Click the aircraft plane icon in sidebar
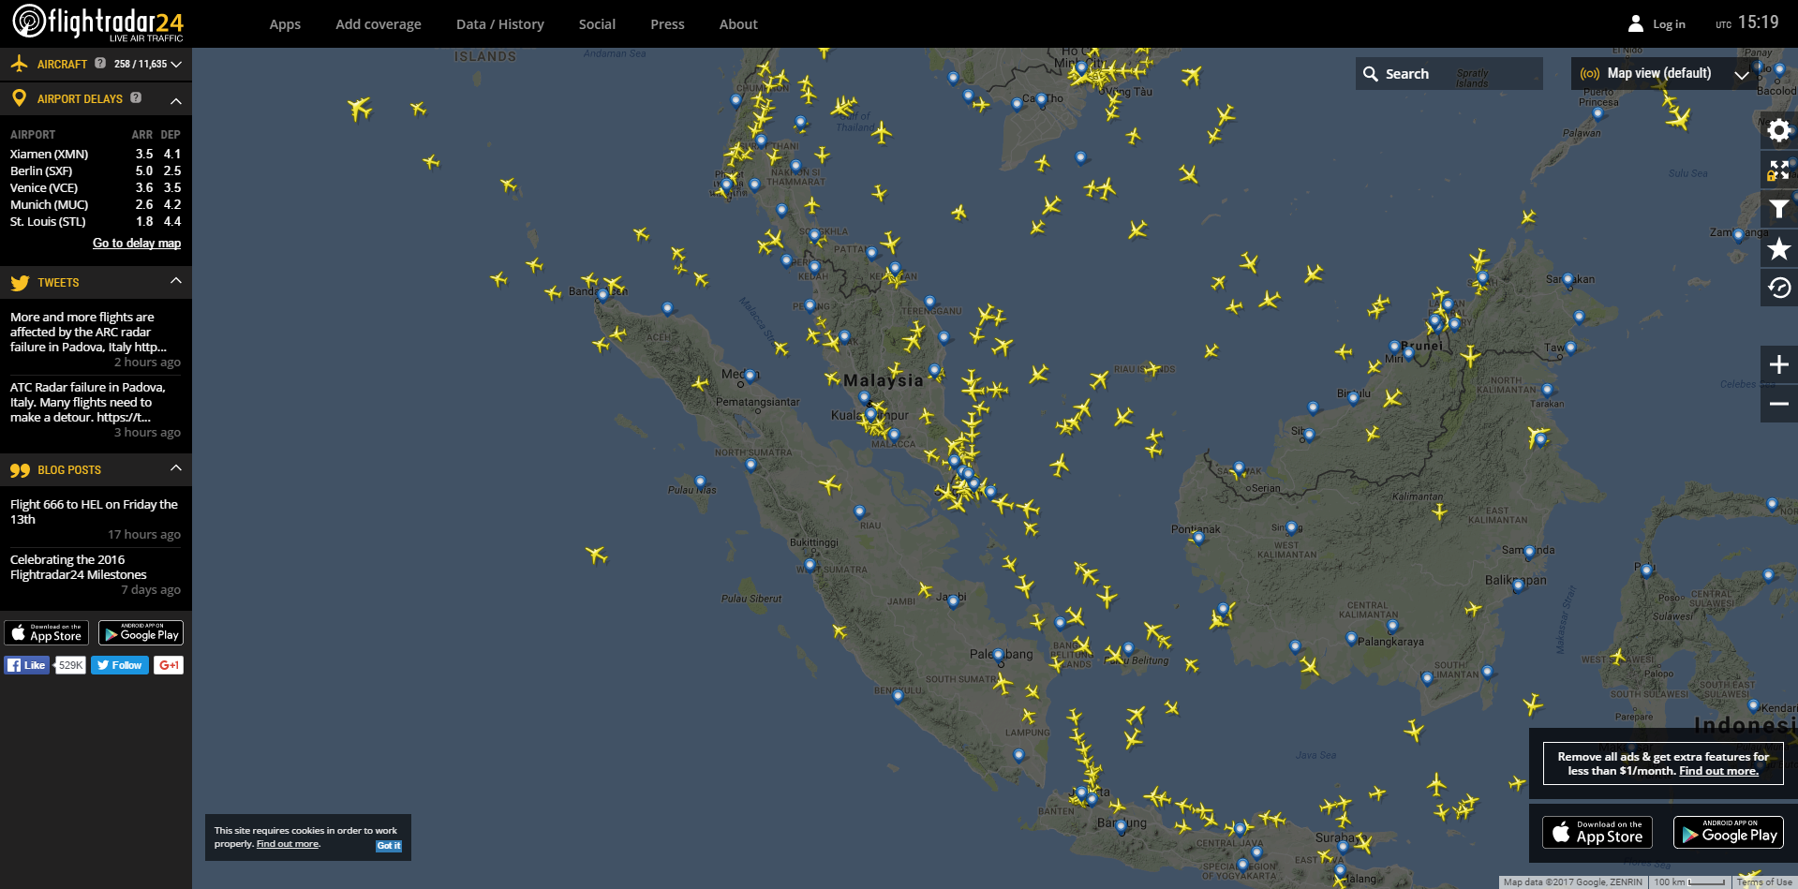The image size is (1798, 889). pos(19,64)
